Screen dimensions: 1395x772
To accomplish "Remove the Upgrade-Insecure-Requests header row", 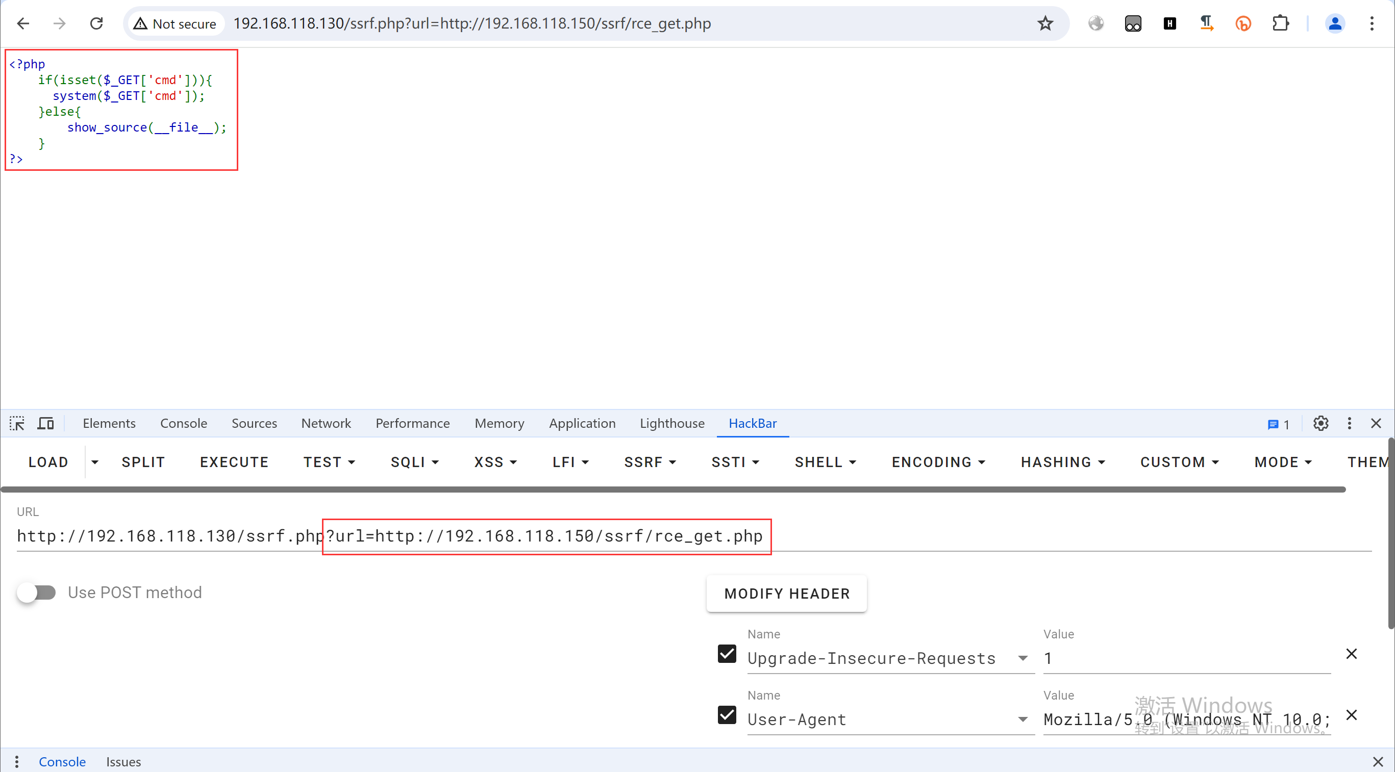I will [1351, 654].
